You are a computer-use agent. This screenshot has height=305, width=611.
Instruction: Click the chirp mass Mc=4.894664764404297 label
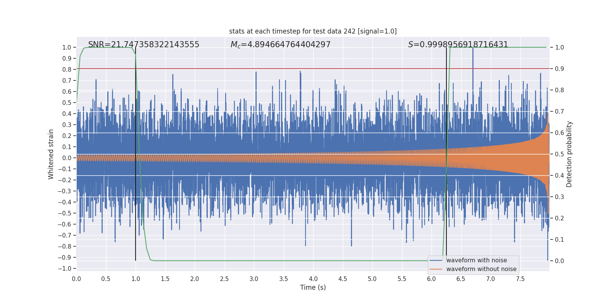click(281, 45)
